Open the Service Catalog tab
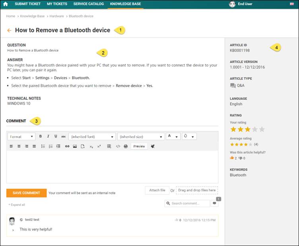This screenshot has height=246, width=299. [x=88, y=4]
